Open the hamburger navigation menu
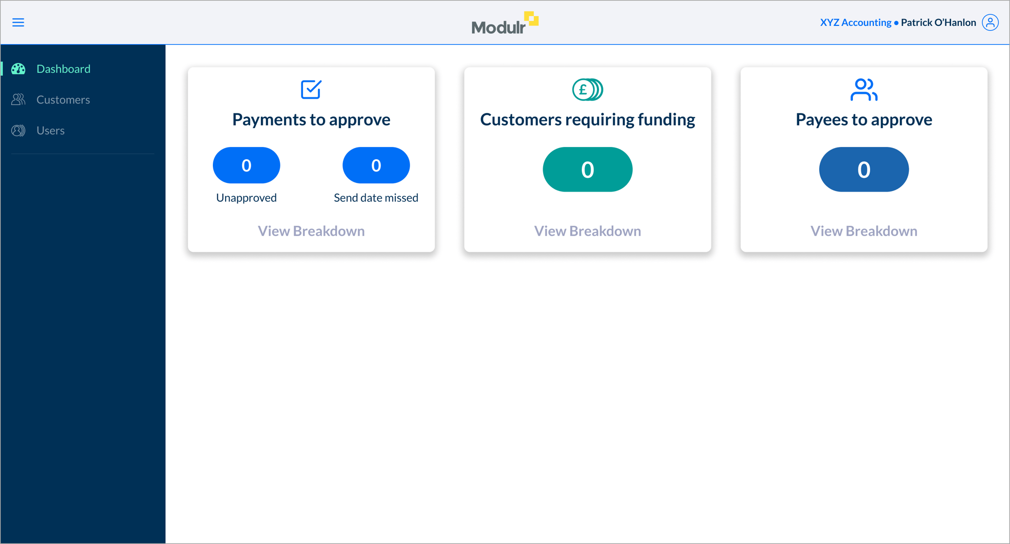The height and width of the screenshot is (544, 1010). [18, 22]
